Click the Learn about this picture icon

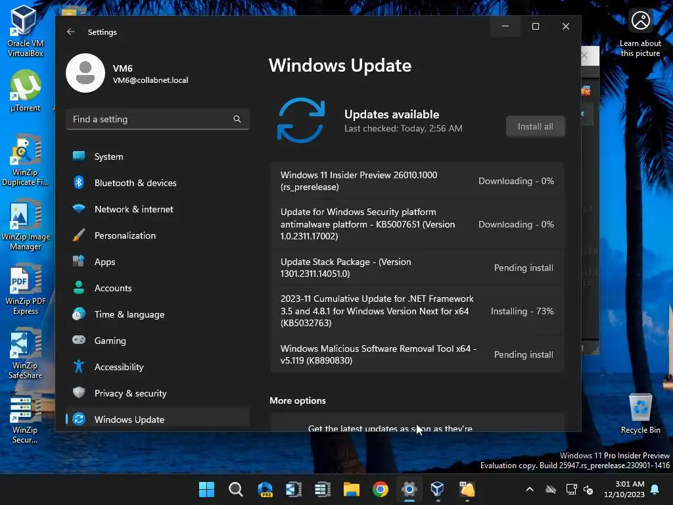coord(640,20)
